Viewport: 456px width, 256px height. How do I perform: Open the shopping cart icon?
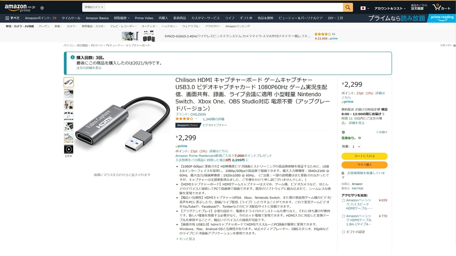click(441, 7)
